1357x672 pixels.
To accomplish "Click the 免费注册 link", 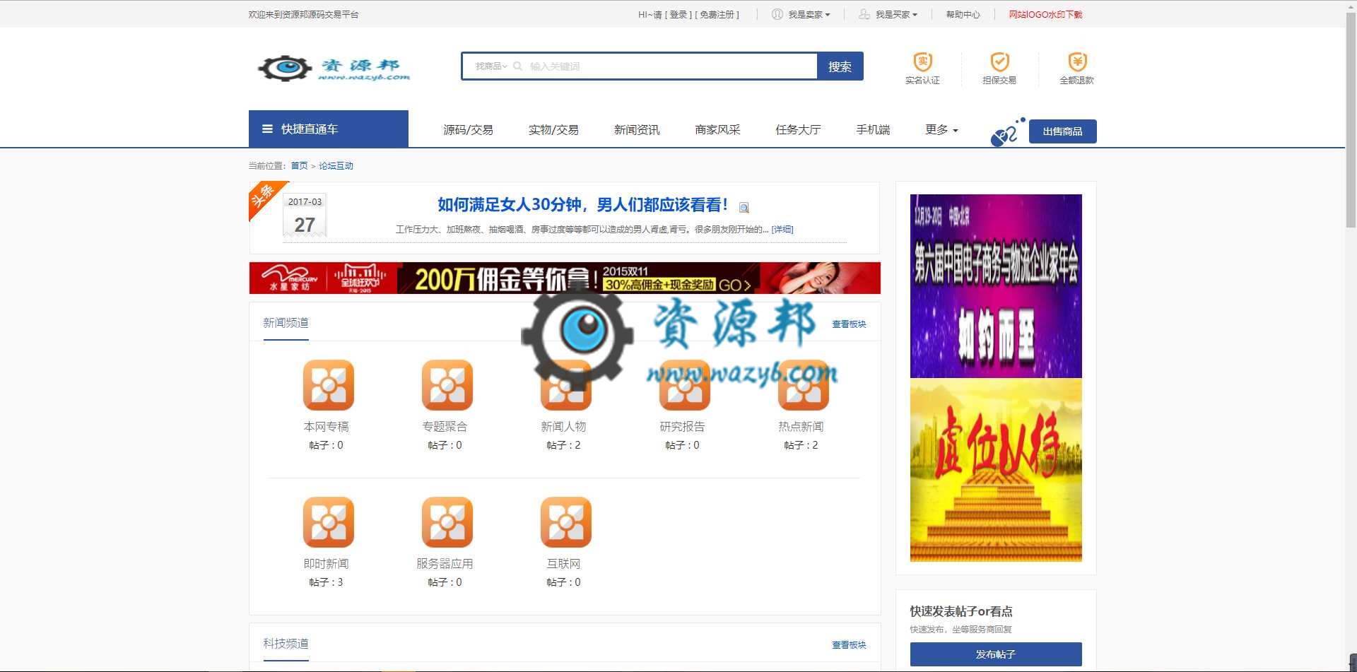I will 717,14.
